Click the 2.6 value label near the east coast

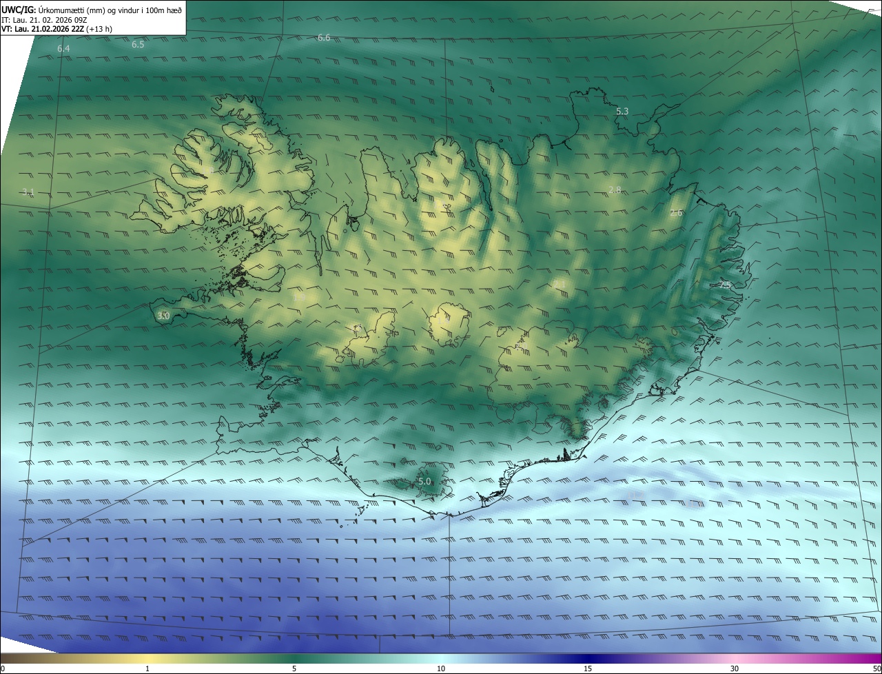pos(676,213)
